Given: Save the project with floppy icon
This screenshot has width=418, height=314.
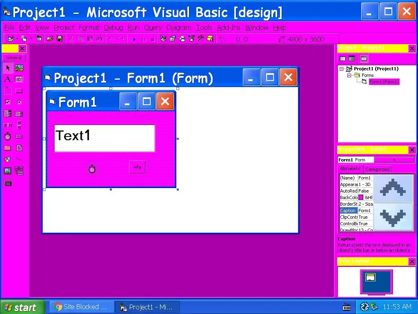Looking at the screenshot, I should (60, 39).
